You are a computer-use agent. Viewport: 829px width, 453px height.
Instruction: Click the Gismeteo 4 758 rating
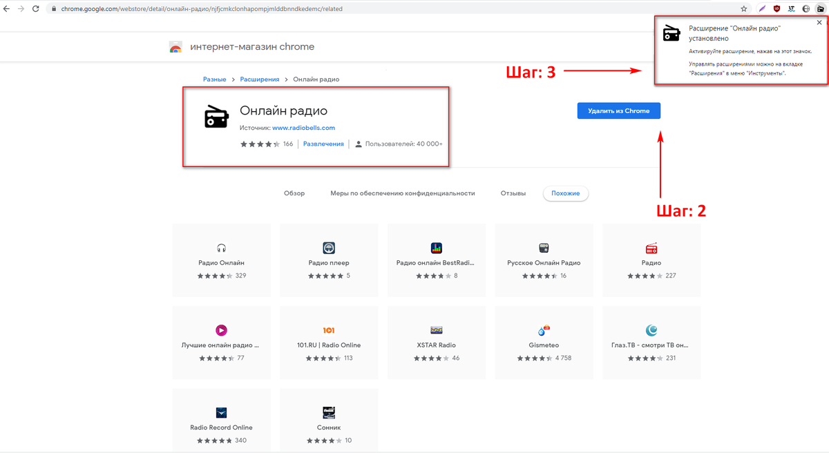click(544, 358)
